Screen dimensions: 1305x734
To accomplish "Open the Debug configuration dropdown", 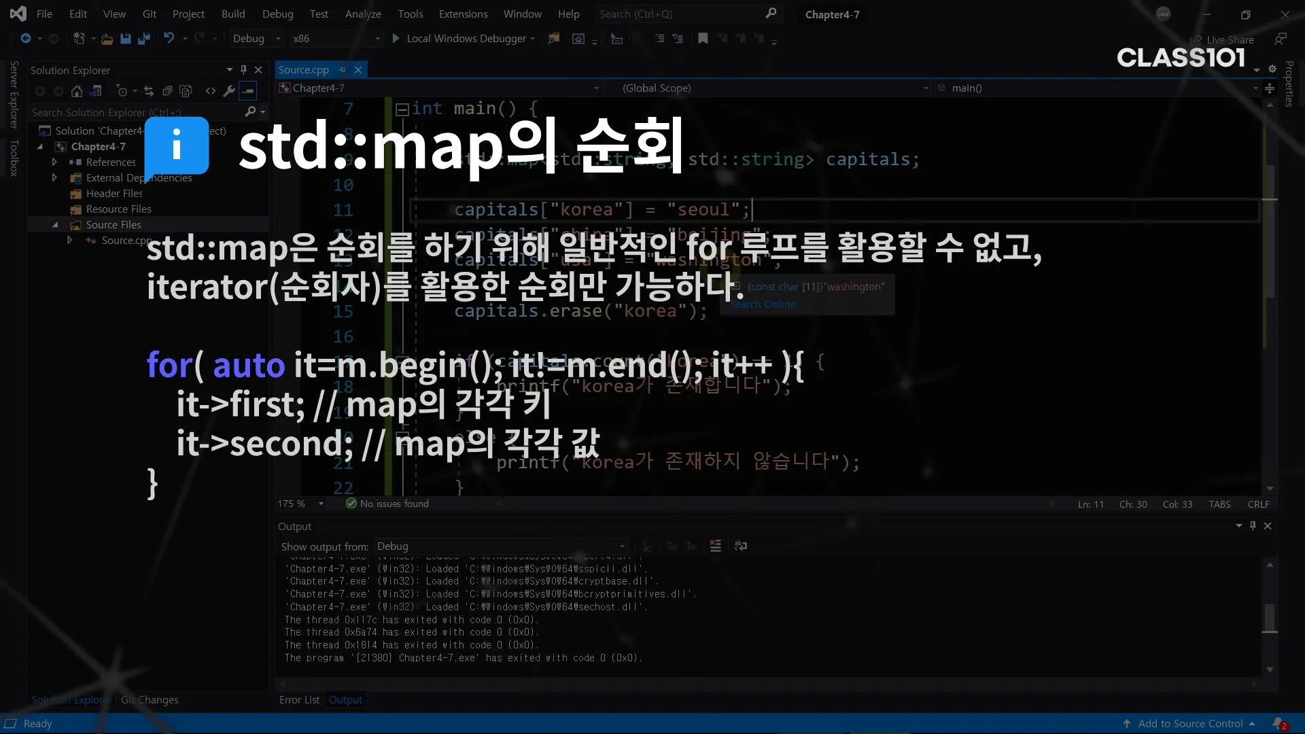I will pyautogui.click(x=256, y=39).
